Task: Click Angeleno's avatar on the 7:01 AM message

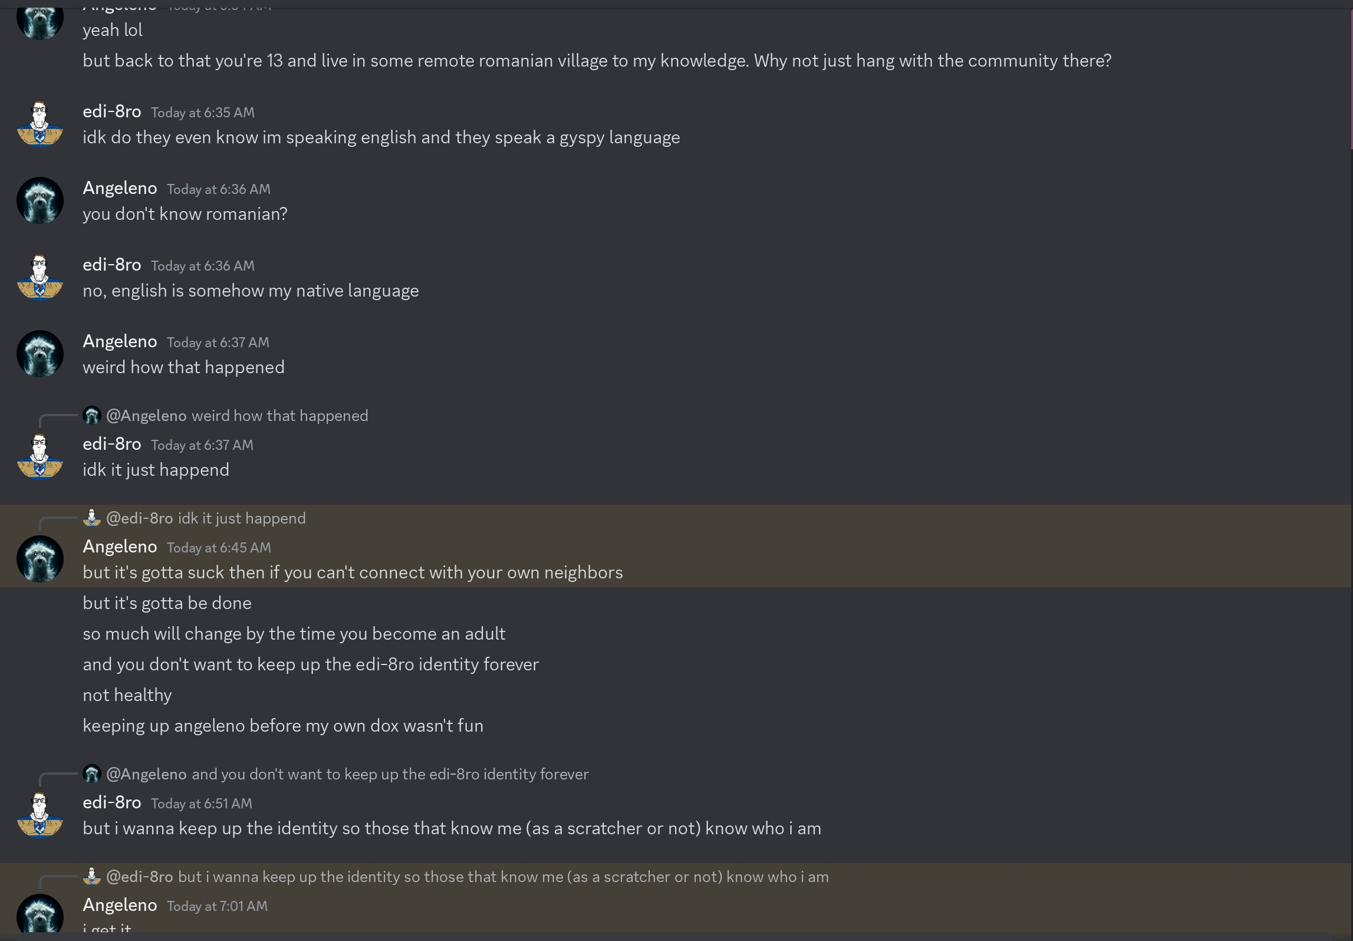Action: coord(39,915)
